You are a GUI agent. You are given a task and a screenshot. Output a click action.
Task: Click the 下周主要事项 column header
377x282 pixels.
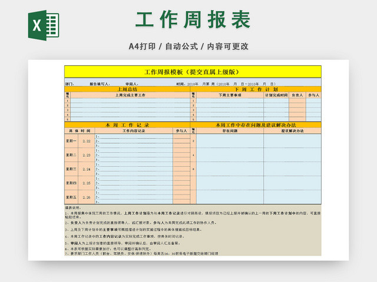[230, 95]
